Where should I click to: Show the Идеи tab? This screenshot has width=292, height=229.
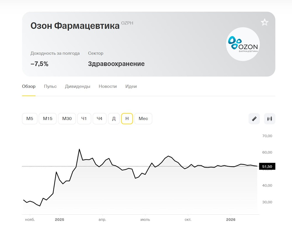coord(131,86)
